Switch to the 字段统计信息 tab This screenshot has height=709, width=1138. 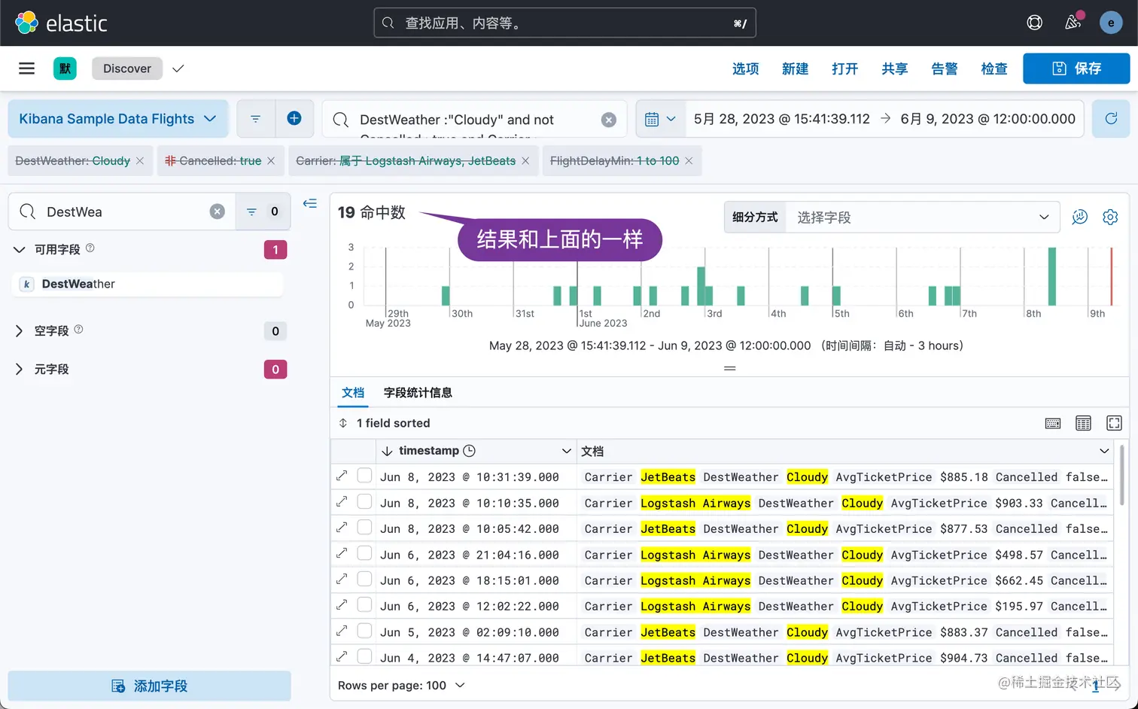coord(418,393)
